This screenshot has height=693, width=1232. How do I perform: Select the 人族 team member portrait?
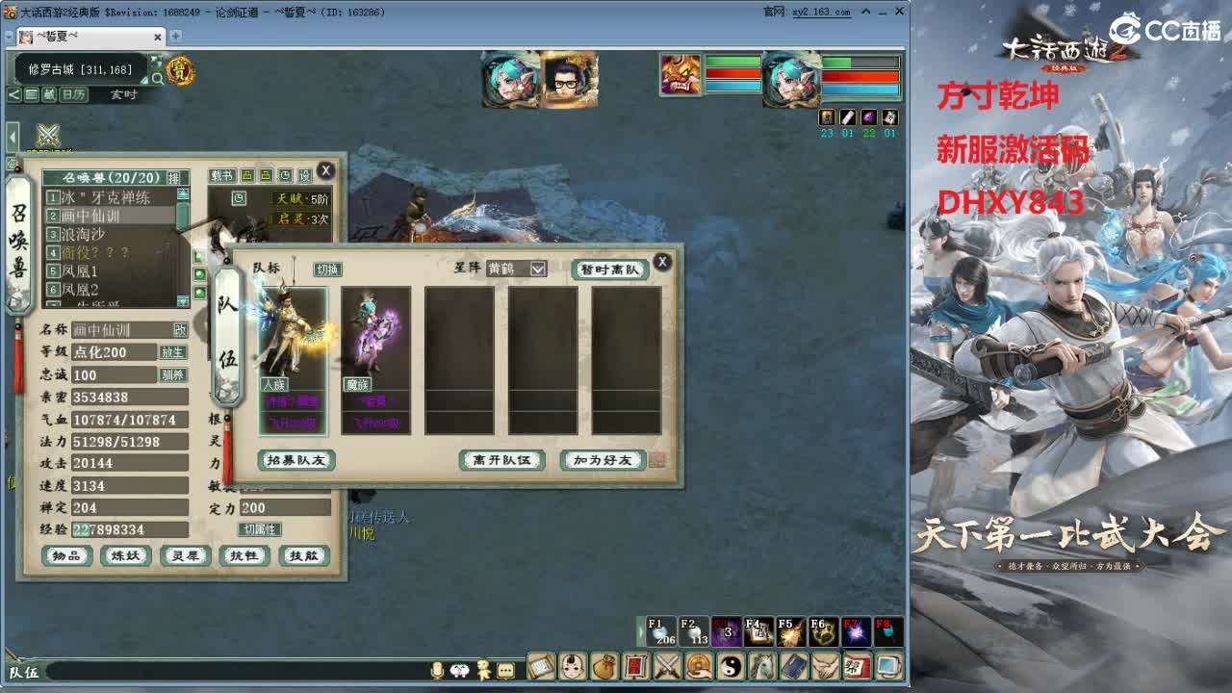click(x=294, y=360)
